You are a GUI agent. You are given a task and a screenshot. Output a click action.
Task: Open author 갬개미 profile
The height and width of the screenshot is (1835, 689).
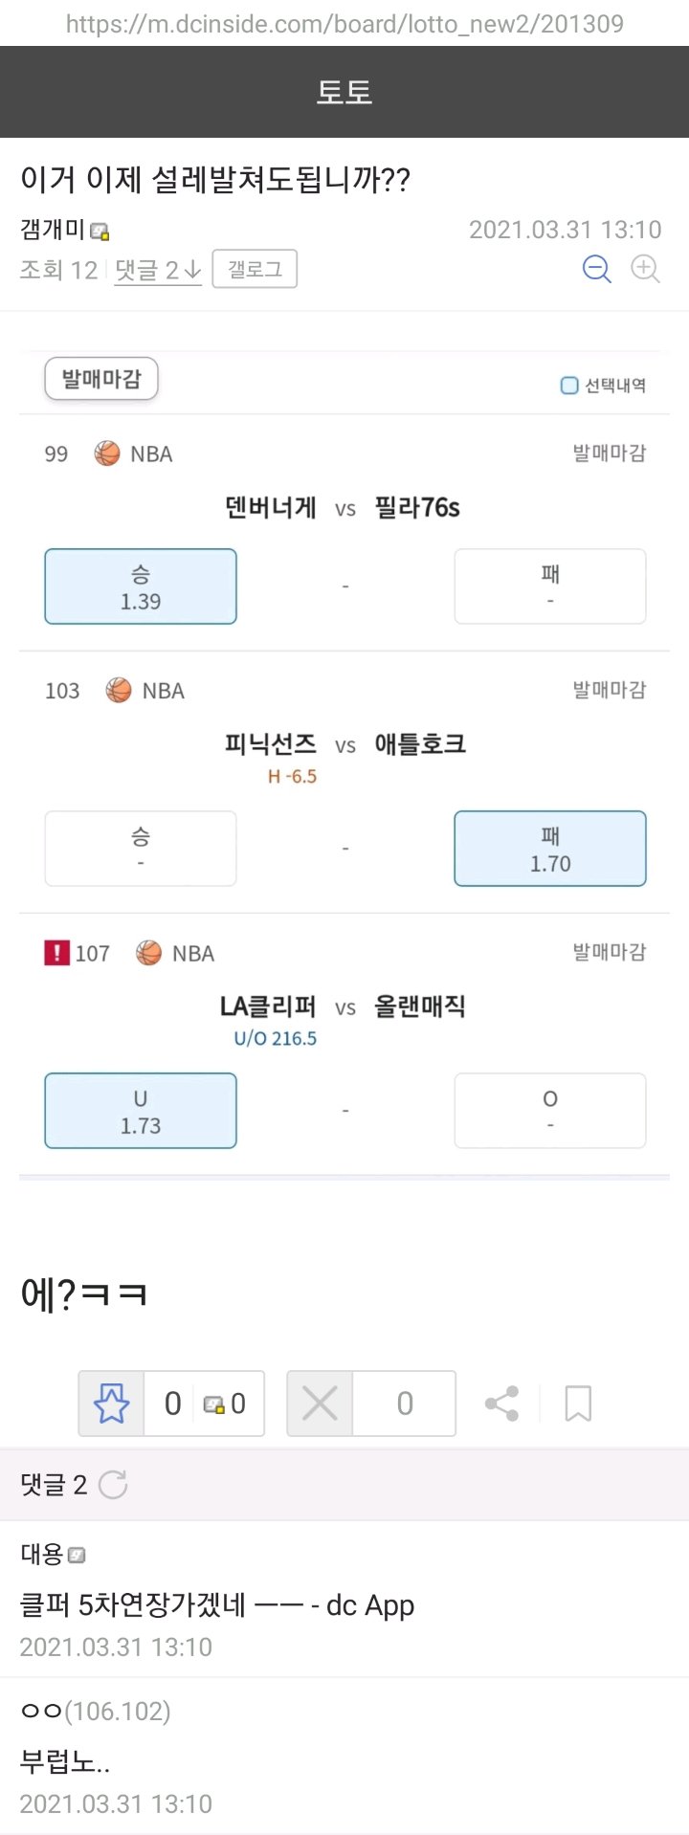tap(54, 230)
